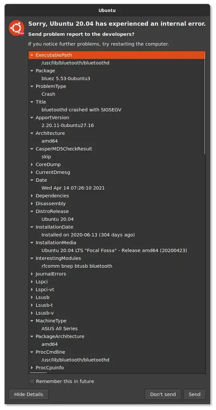Collapse the DistroRelease arrow
216x410 pixels.
click(x=32, y=211)
